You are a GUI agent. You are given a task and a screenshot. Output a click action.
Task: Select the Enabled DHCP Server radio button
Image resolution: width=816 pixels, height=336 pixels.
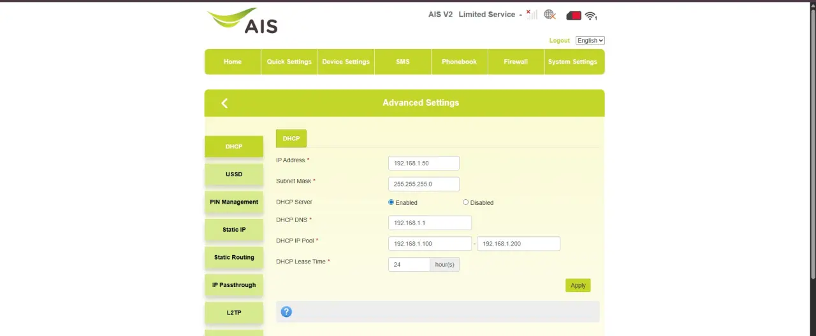[x=391, y=202]
